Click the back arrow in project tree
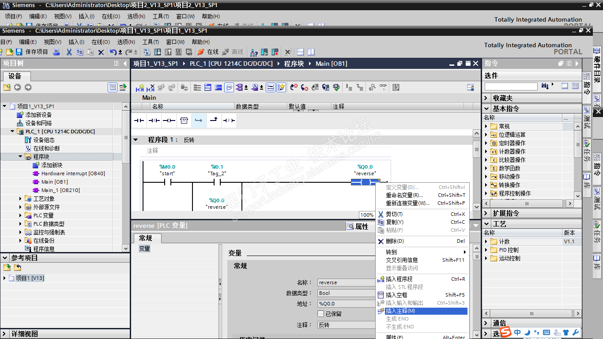The width and height of the screenshot is (603, 339). [17, 87]
